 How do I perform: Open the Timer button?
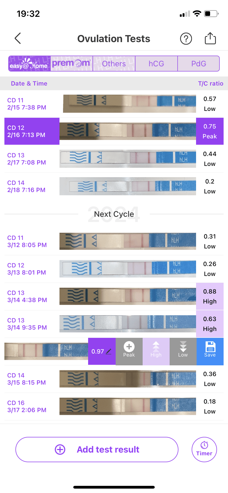(x=204, y=450)
